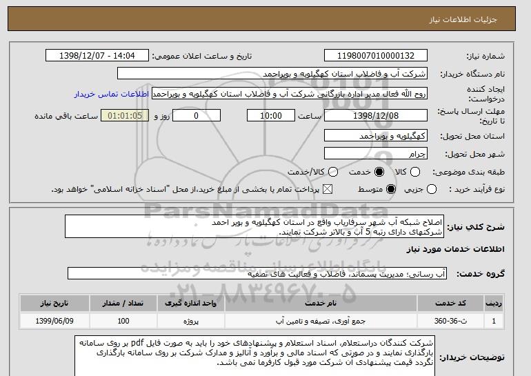Viewport: 531px width, 376px height.
Task: Click the remaining time counter 01:01:05
Action: 125,115
